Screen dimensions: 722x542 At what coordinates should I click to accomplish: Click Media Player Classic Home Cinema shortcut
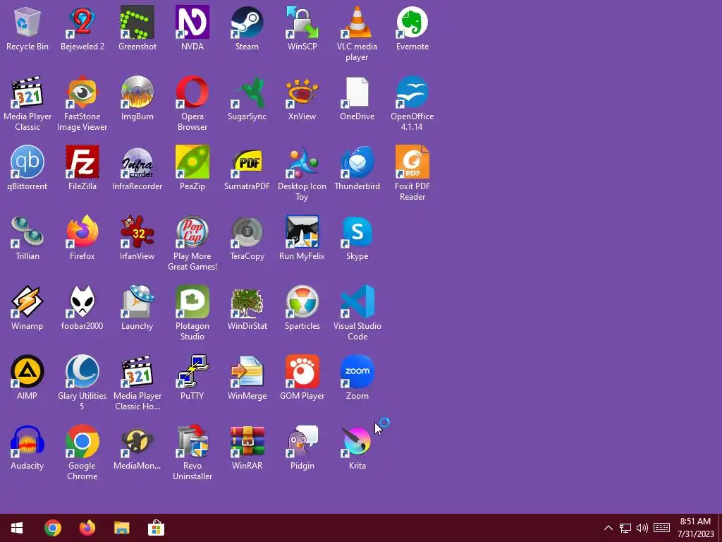tap(137, 371)
